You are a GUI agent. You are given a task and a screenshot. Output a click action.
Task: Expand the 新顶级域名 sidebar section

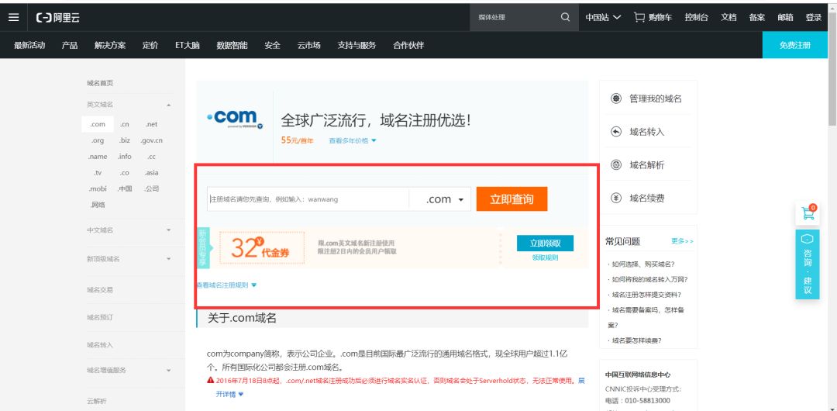click(x=169, y=259)
